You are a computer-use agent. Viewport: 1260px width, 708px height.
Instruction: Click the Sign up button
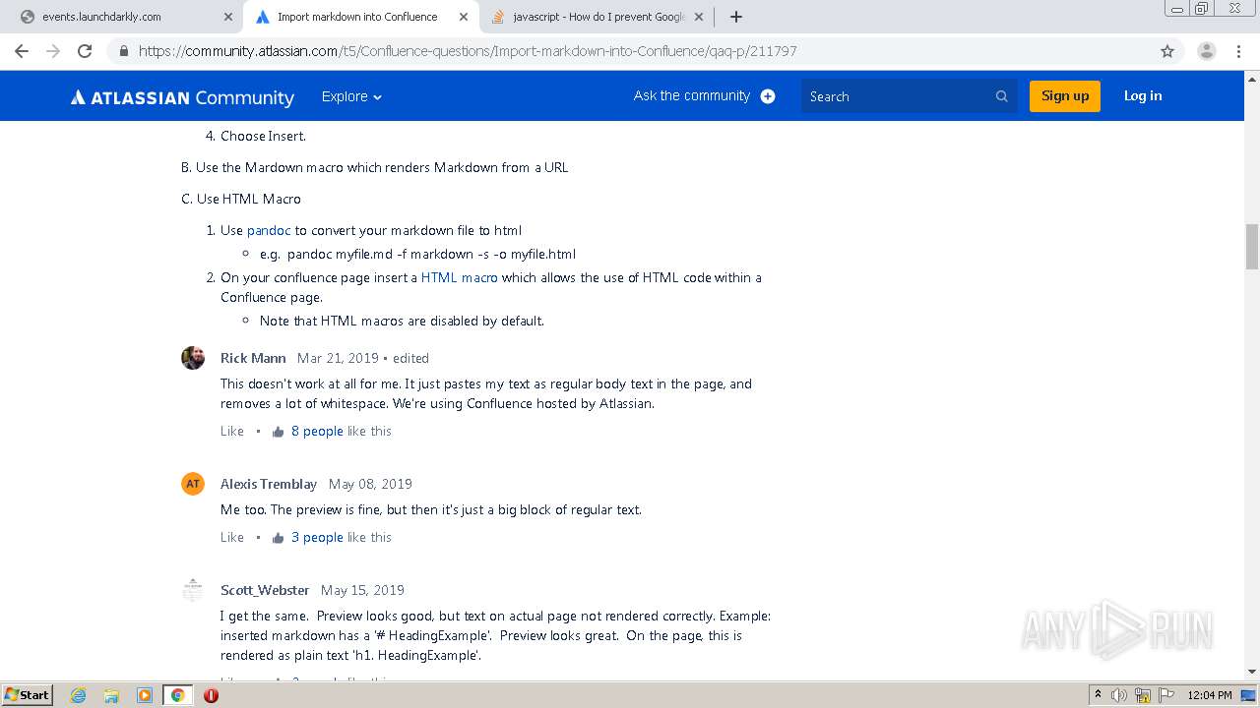(1065, 95)
